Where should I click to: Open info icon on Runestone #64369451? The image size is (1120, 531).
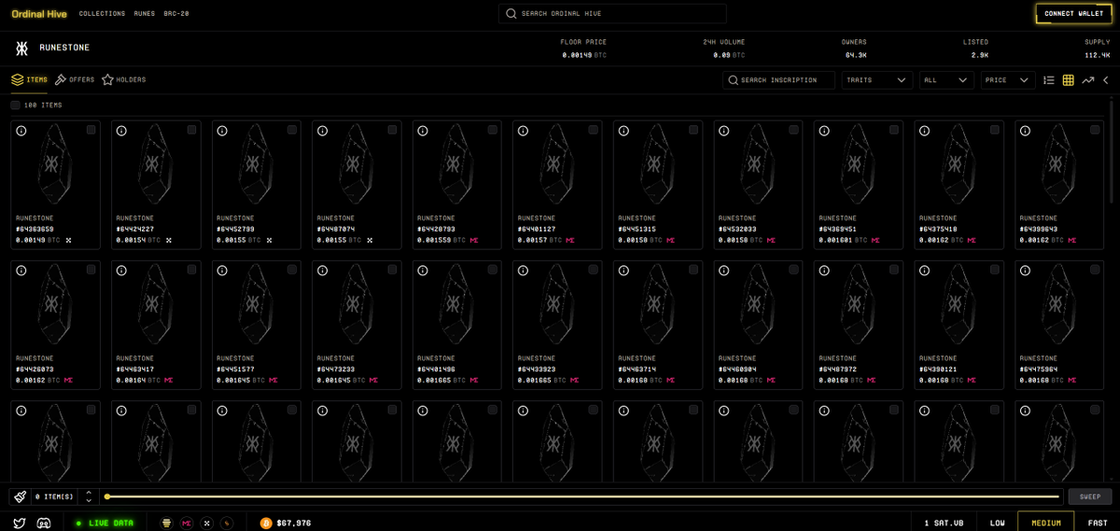click(x=824, y=131)
